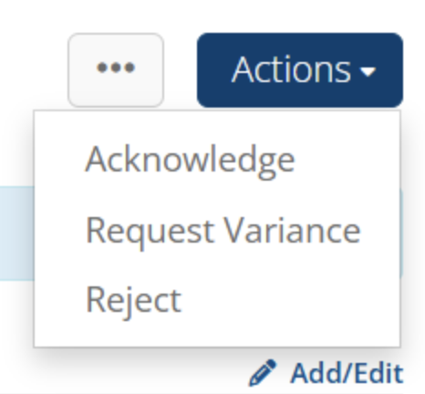The image size is (425, 394).
Task: Click the pencil icon beside Add/Edit
Action: (263, 373)
